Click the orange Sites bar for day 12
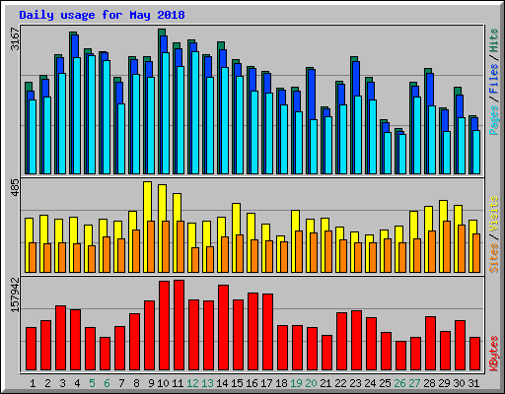The width and height of the screenshot is (505, 394). pyautogui.click(x=195, y=260)
